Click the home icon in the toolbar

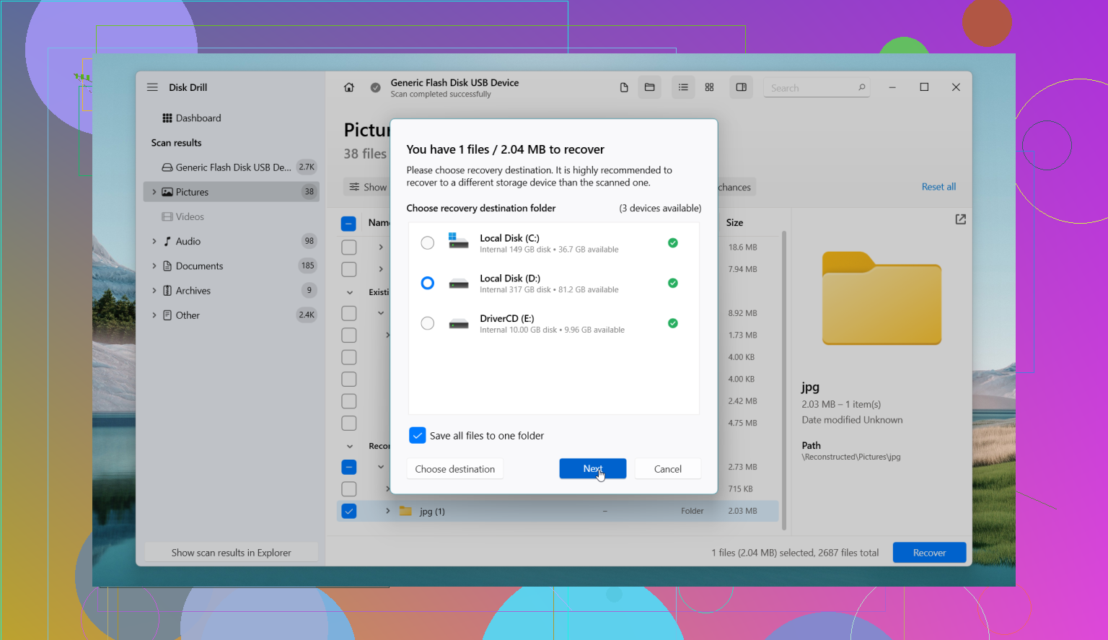[349, 87]
